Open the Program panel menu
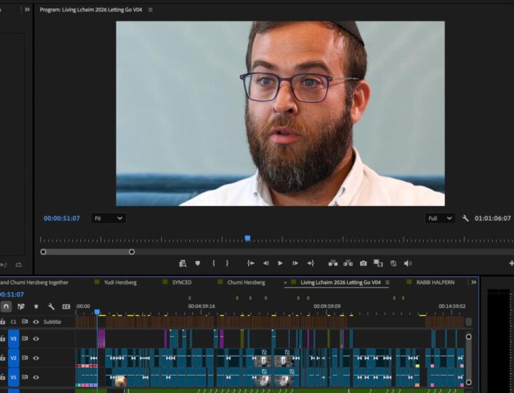This screenshot has width=514, height=393. (x=151, y=10)
